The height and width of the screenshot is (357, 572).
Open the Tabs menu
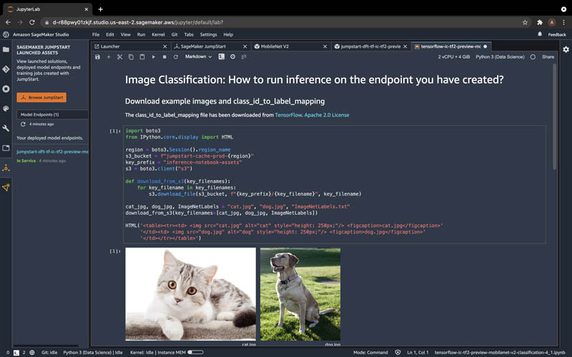click(x=189, y=34)
